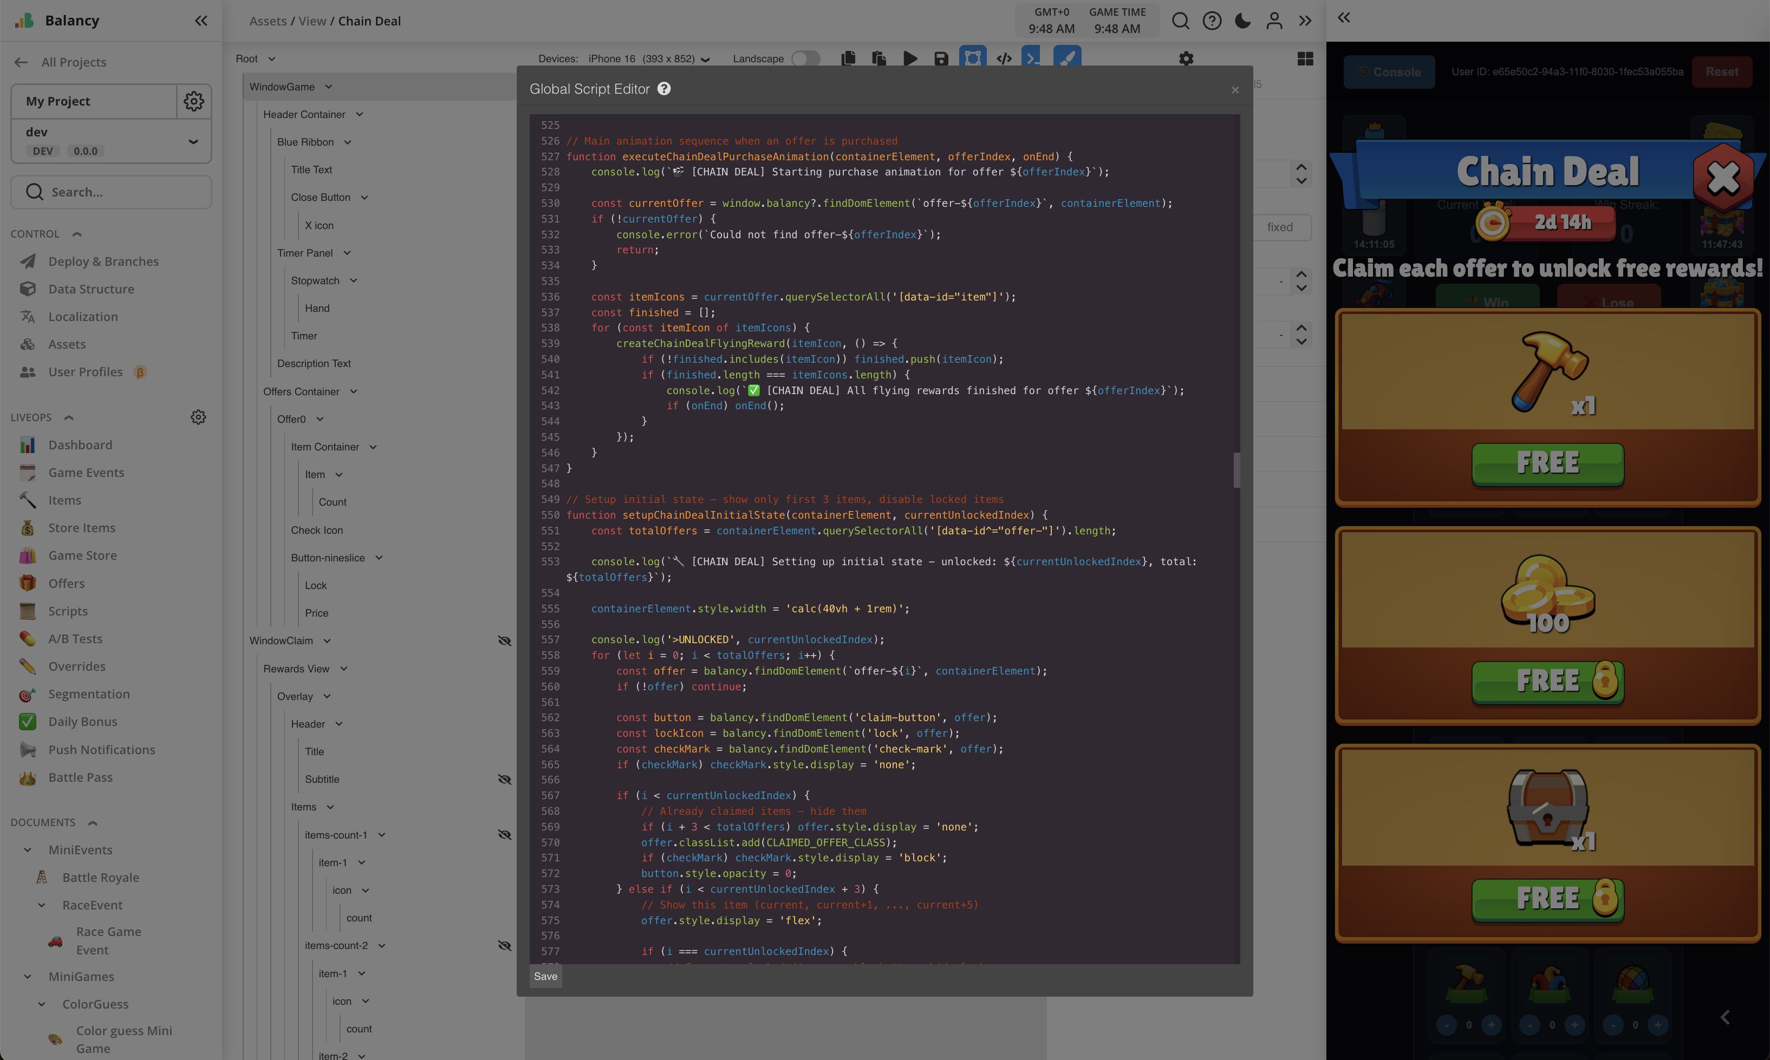Screen dimensions: 1770x1060
Task: Open the help icon in top bar
Action: click(1212, 21)
